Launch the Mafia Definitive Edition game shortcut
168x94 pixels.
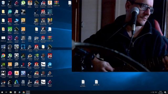(x=30, y=4)
